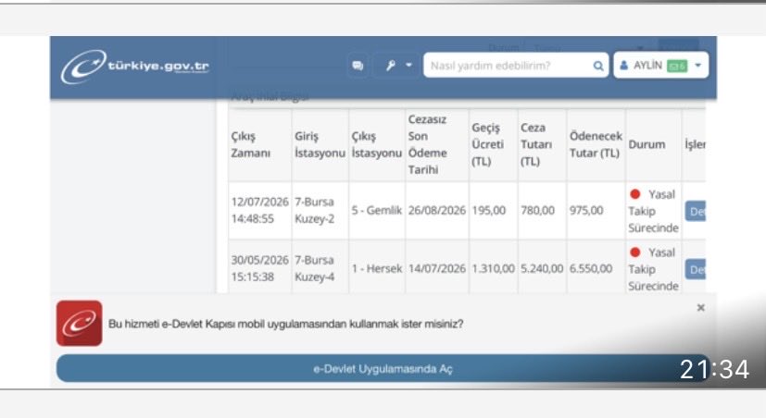Image resolution: width=766 pixels, height=418 pixels.
Task: Select the 5.240,00 penalty amount cell
Action: tap(542, 268)
